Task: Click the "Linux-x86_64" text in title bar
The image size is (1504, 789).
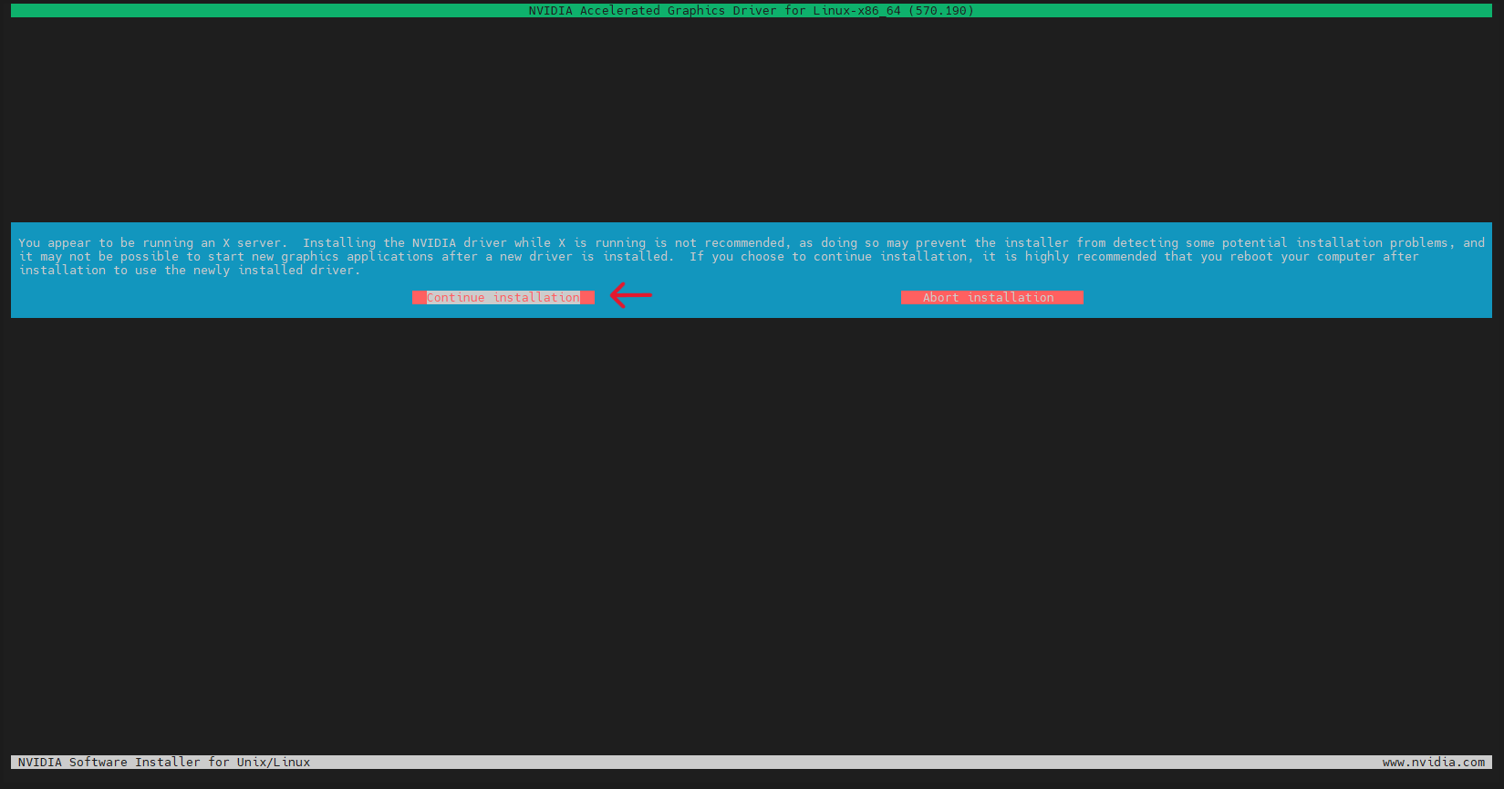Action: pos(856,11)
